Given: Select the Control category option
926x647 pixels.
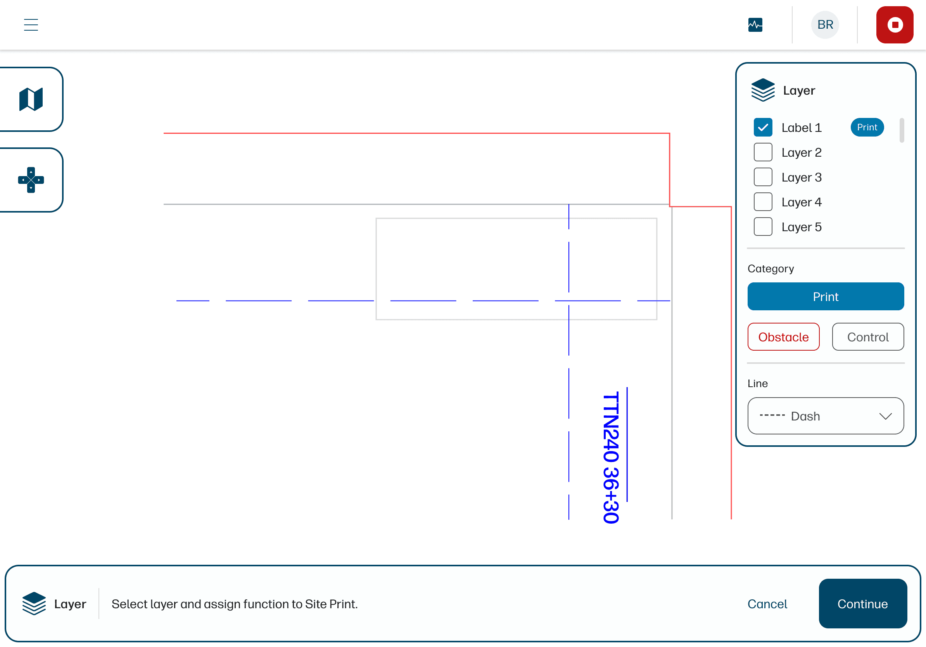Looking at the screenshot, I should click(x=867, y=337).
